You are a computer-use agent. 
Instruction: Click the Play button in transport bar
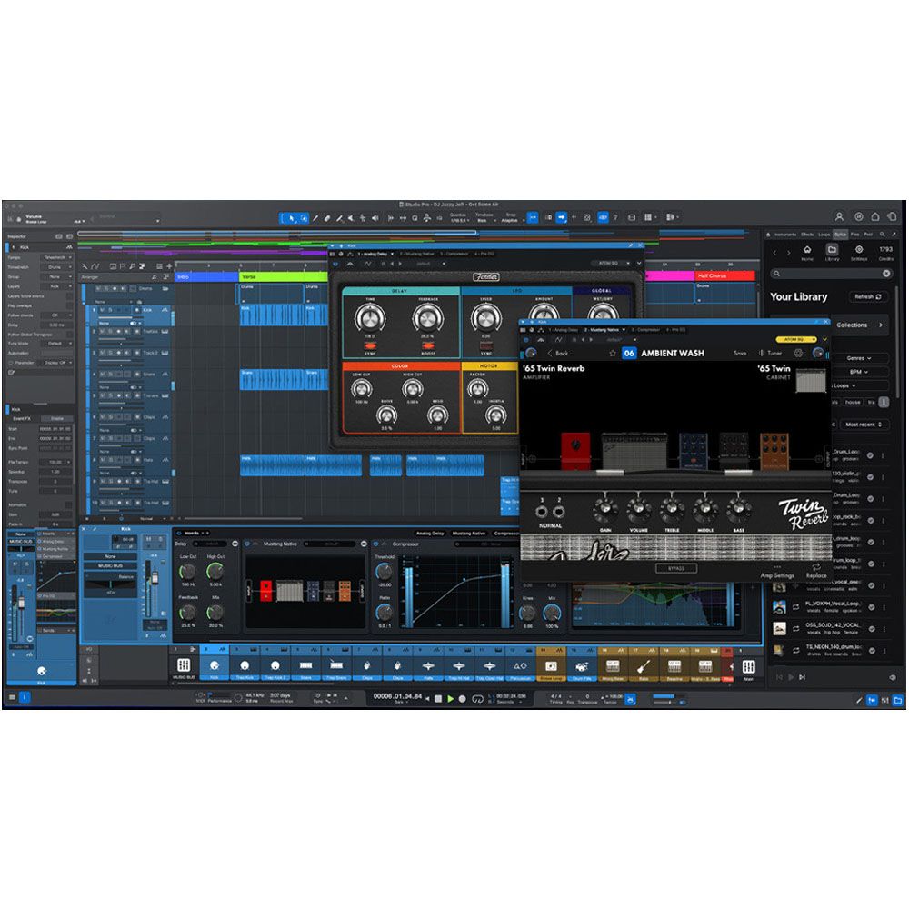click(x=450, y=698)
